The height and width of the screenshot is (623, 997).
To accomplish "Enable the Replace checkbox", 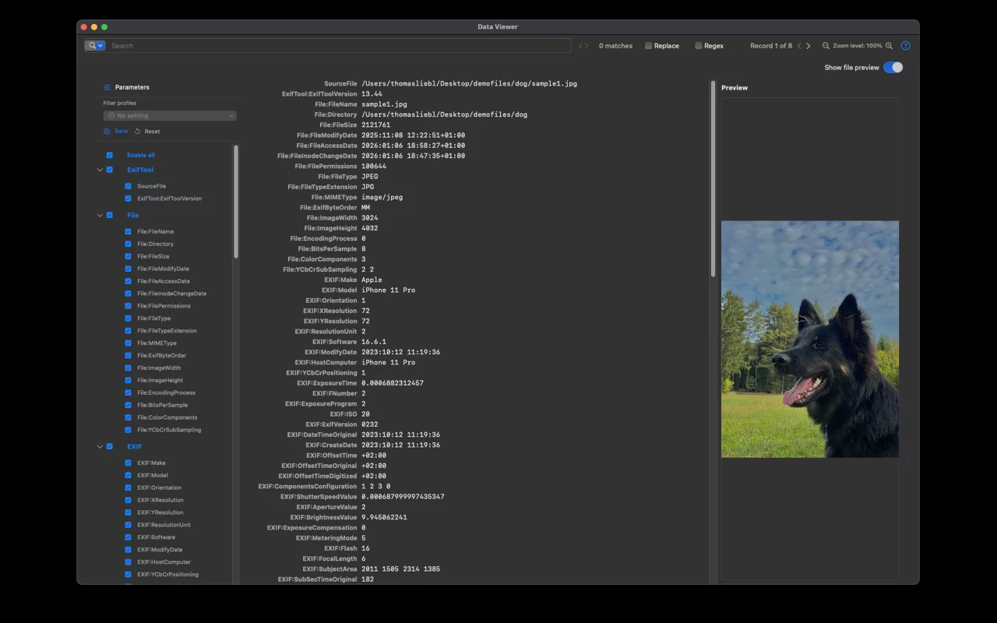I will point(649,46).
